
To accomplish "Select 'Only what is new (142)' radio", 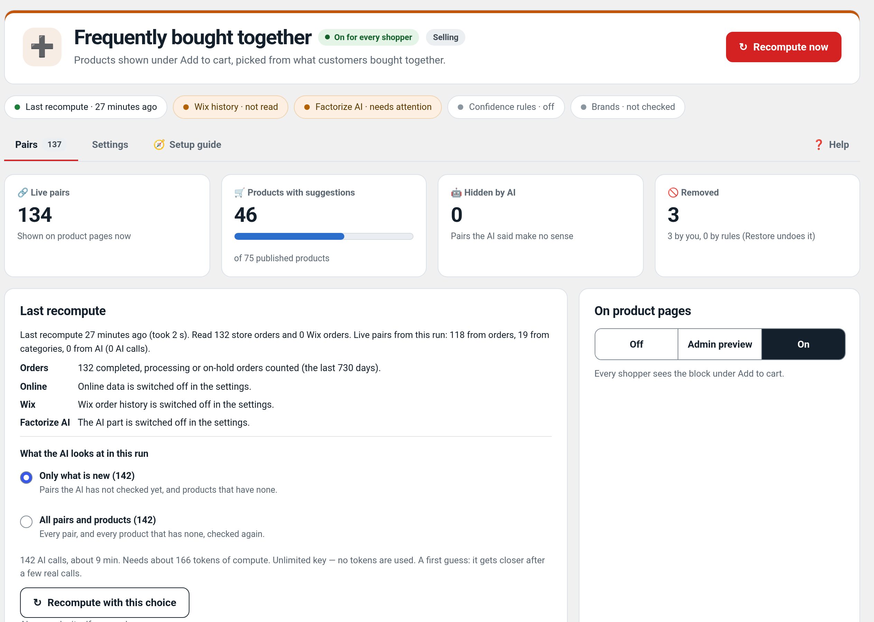I will click(26, 477).
